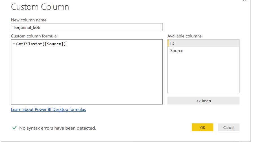Click the Torjunnat_koti text in name field
The height and width of the screenshot is (147, 253).
26,27
